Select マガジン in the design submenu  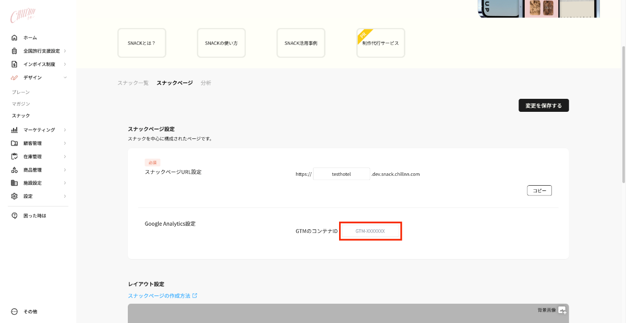click(21, 104)
